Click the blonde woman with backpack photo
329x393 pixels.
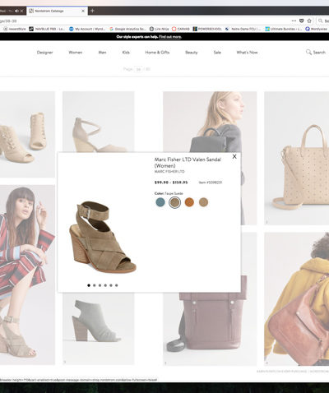coord(210,122)
